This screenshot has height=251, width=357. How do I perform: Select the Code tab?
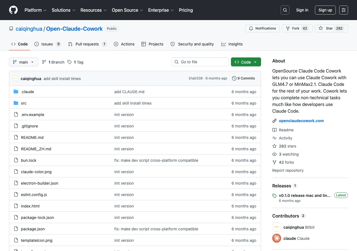(20, 44)
